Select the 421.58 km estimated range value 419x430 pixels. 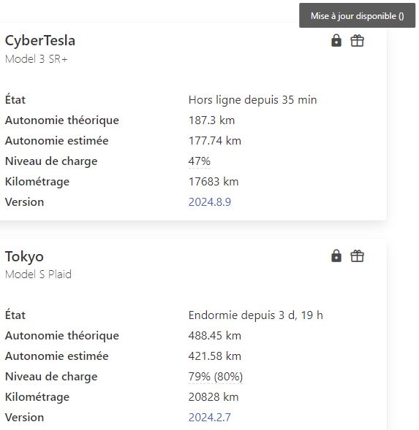click(215, 356)
